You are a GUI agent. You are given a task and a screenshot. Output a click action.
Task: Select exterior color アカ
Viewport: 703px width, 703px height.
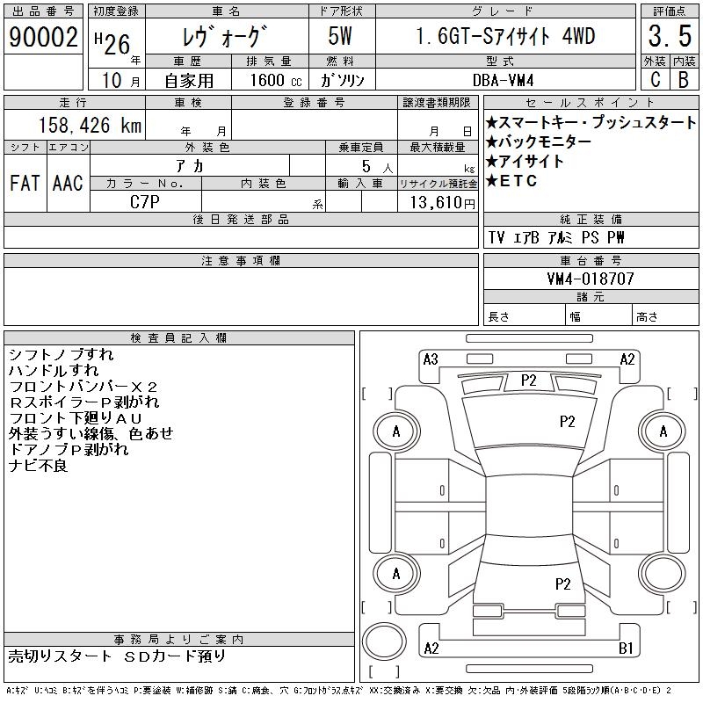click(190, 166)
